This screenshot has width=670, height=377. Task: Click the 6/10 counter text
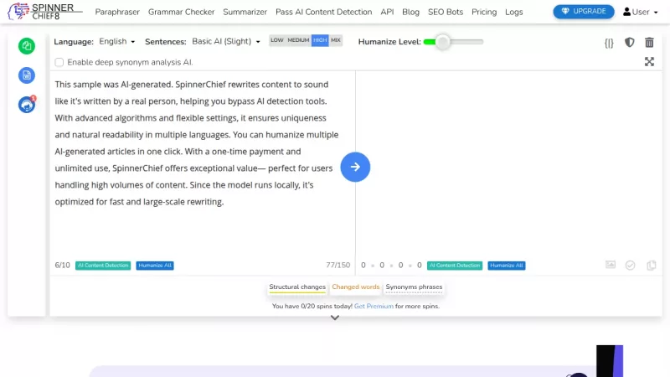pyautogui.click(x=62, y=265)
